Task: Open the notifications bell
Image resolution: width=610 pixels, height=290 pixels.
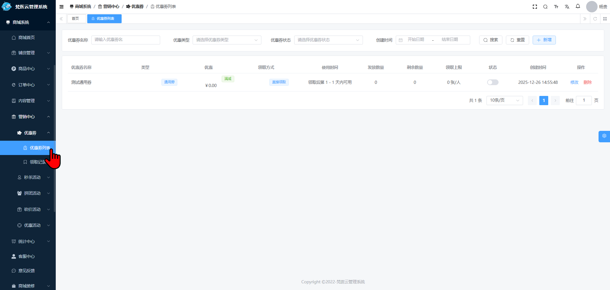Action: click(x=578, y=6)
